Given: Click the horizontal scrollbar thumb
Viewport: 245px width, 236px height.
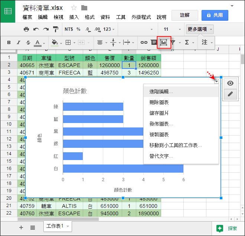Looking at the screenshot, I should coord(58,219).
